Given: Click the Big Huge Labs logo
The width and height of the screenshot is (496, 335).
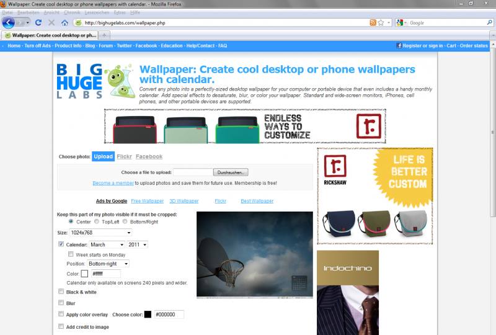Looking at the screenshot, I should coord(96,81).
